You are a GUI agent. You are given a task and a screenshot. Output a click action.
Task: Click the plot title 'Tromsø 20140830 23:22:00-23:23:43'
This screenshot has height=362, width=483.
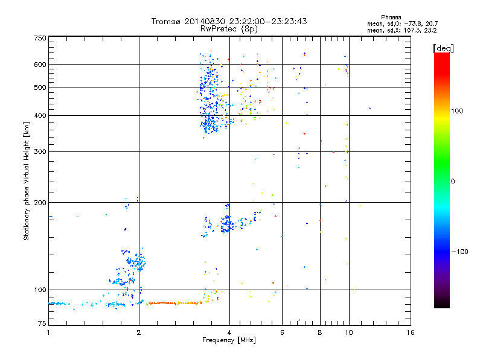tap(229, 21)
